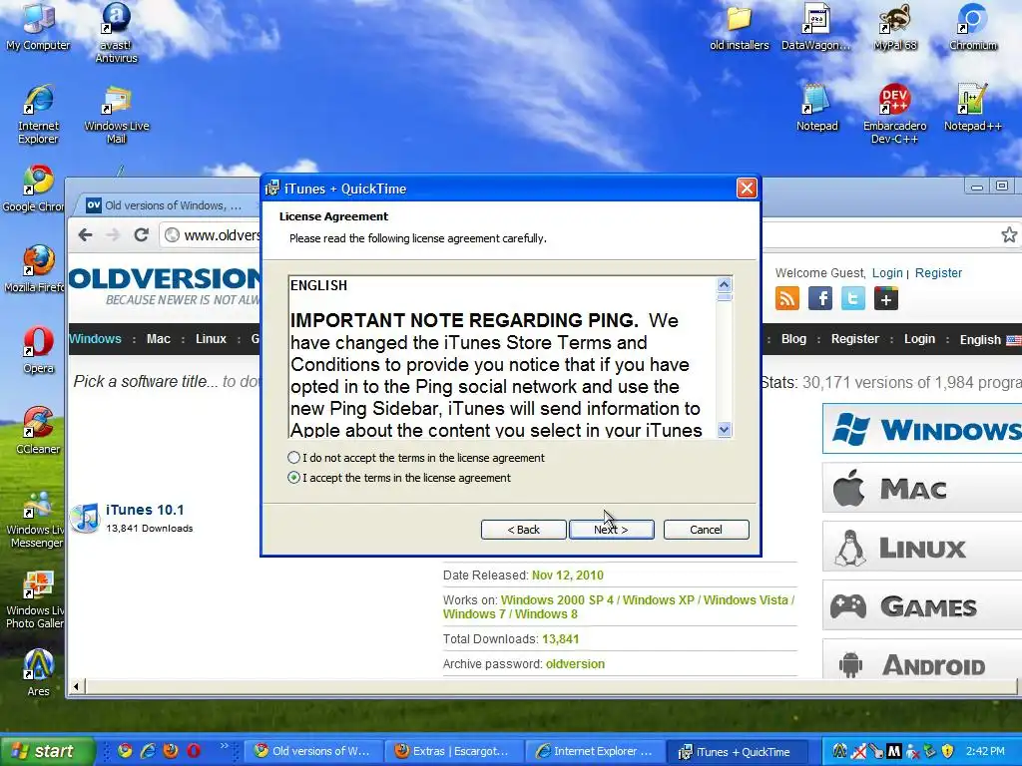The height and width of the screenshot is (766, 1022).
Task: Click Next in the iTunes installer
Action: pos(612,530)
